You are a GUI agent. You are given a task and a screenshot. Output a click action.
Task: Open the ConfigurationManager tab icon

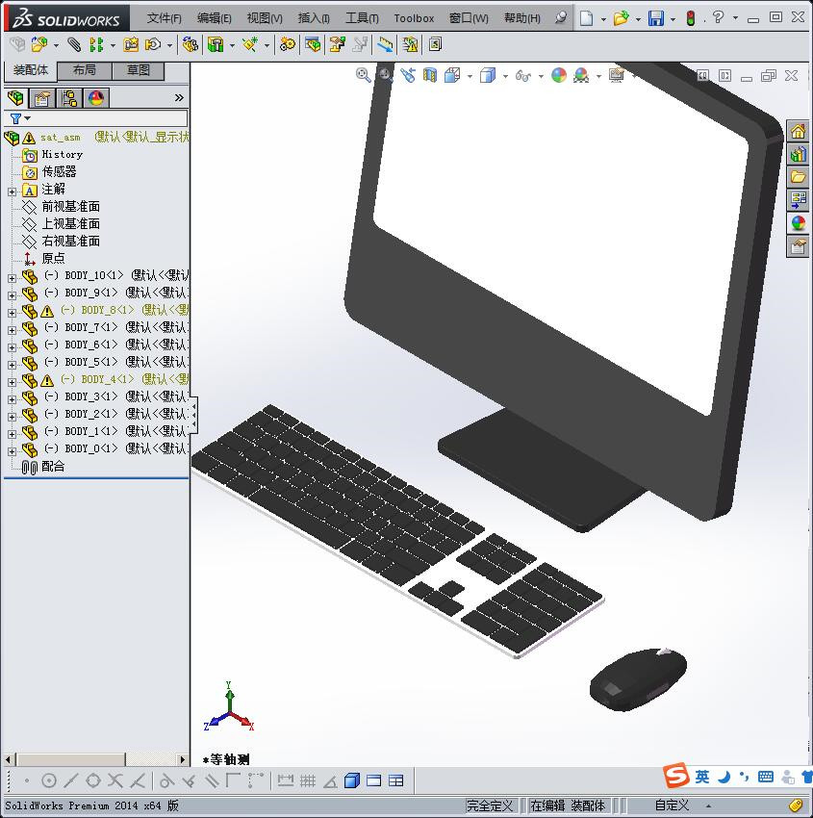69,97
